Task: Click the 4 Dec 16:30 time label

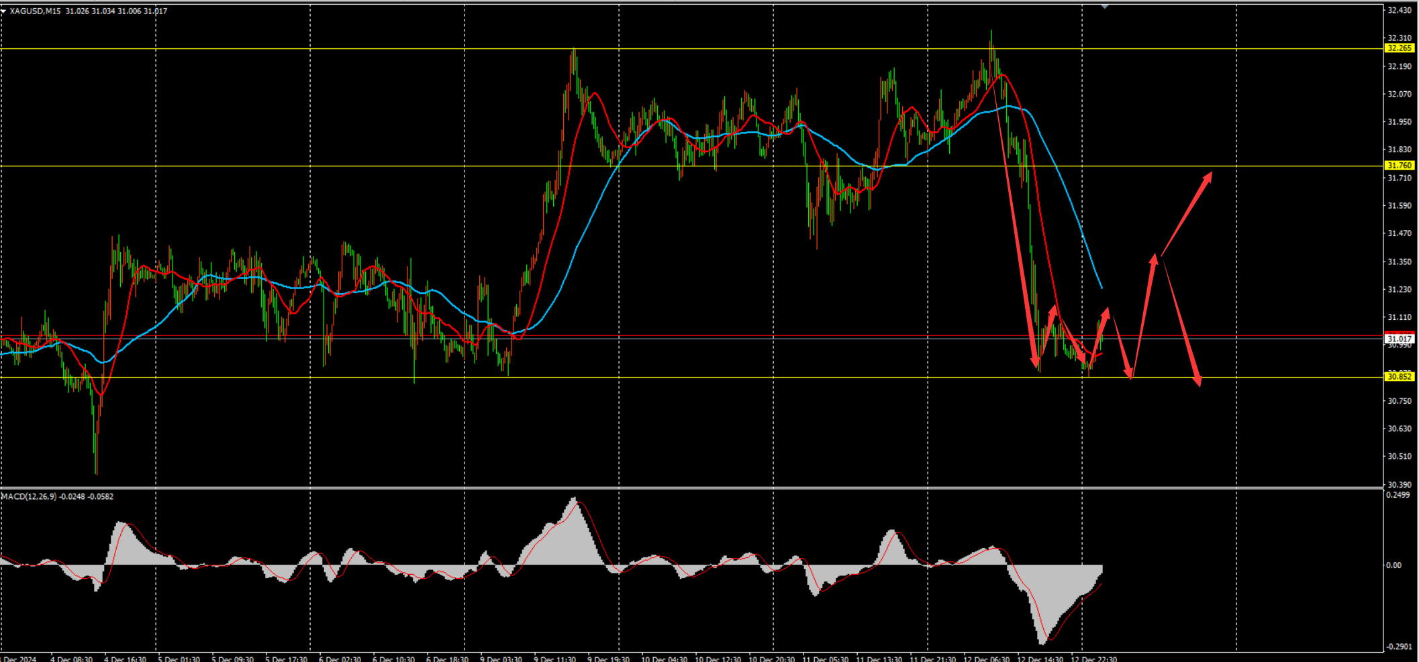Action: point(125,659)
